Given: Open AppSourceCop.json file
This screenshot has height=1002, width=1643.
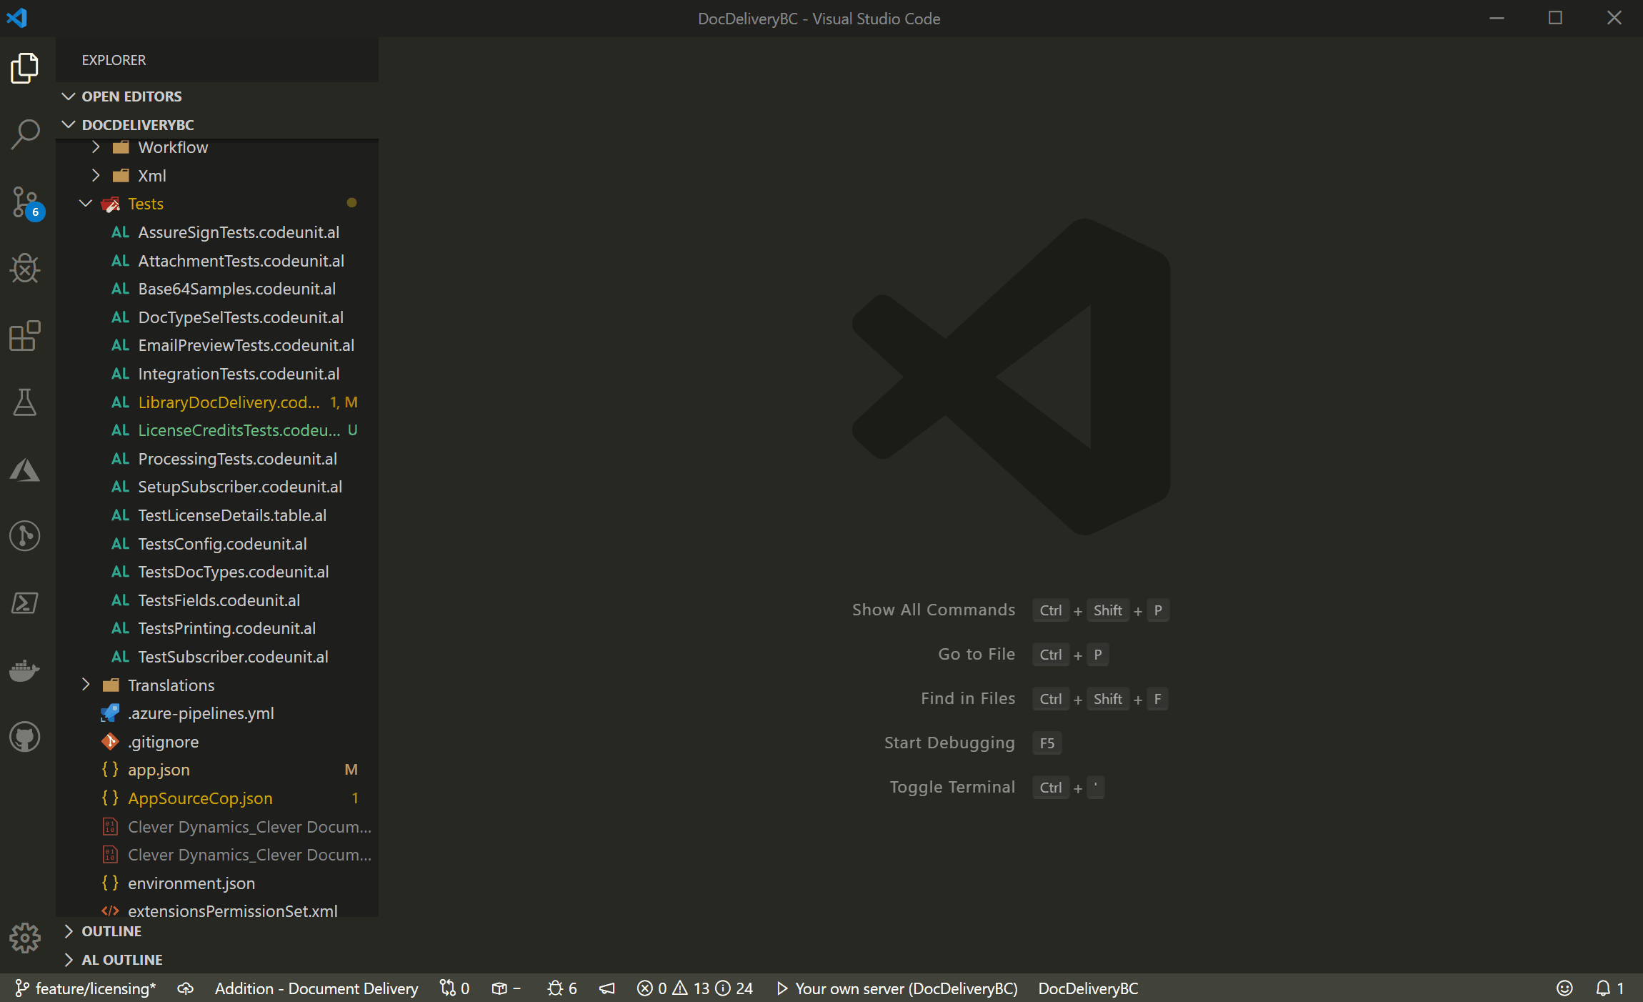Looking at the screenshot, I should tap(217, 798).
